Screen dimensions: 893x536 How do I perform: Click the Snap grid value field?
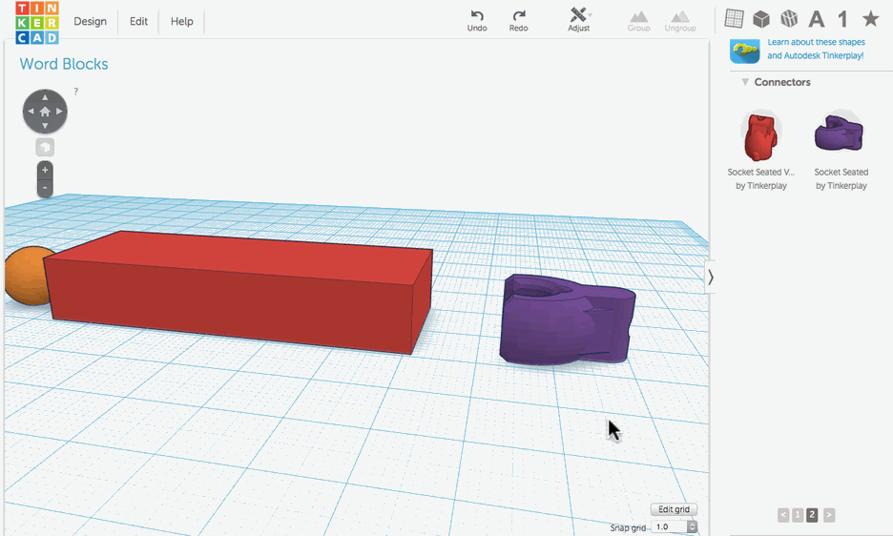tap(670, 526)
